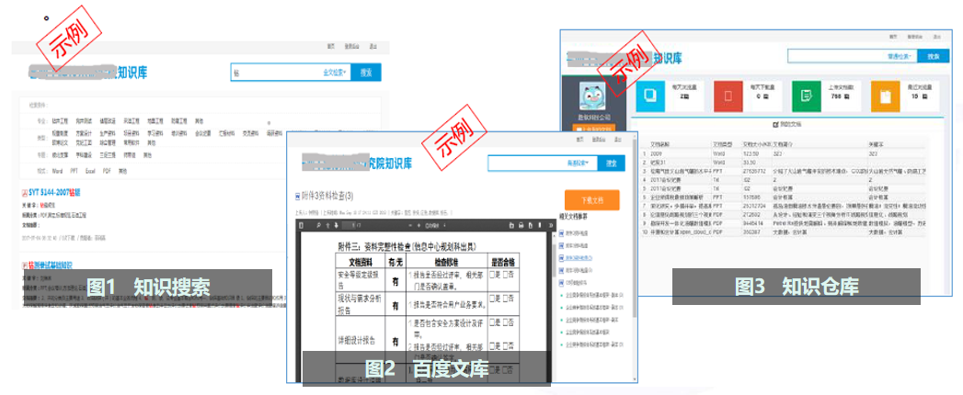Check 否 for 安全等级定级报告 row
The image size is (963, 395).
(x=507, y=276)
